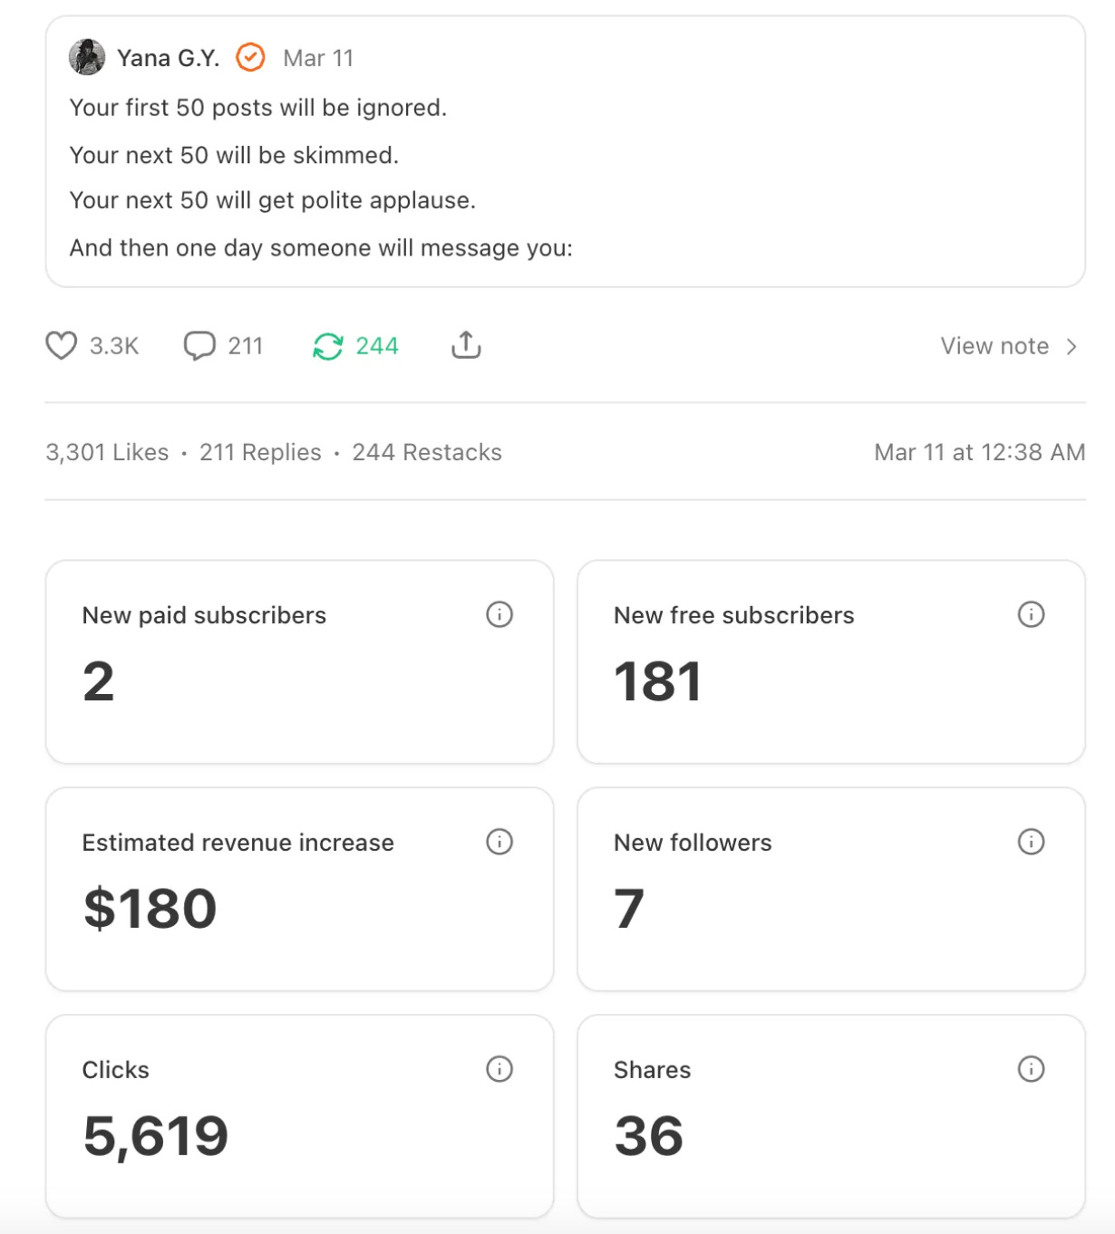Click the 211 Replies count
1115x1234 pixels.
[x=260, y=452]
